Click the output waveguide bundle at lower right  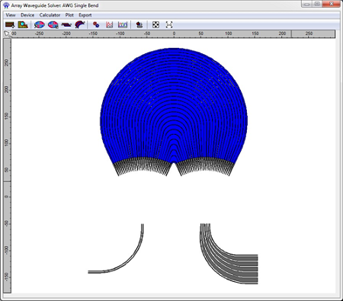coord(229,254)
